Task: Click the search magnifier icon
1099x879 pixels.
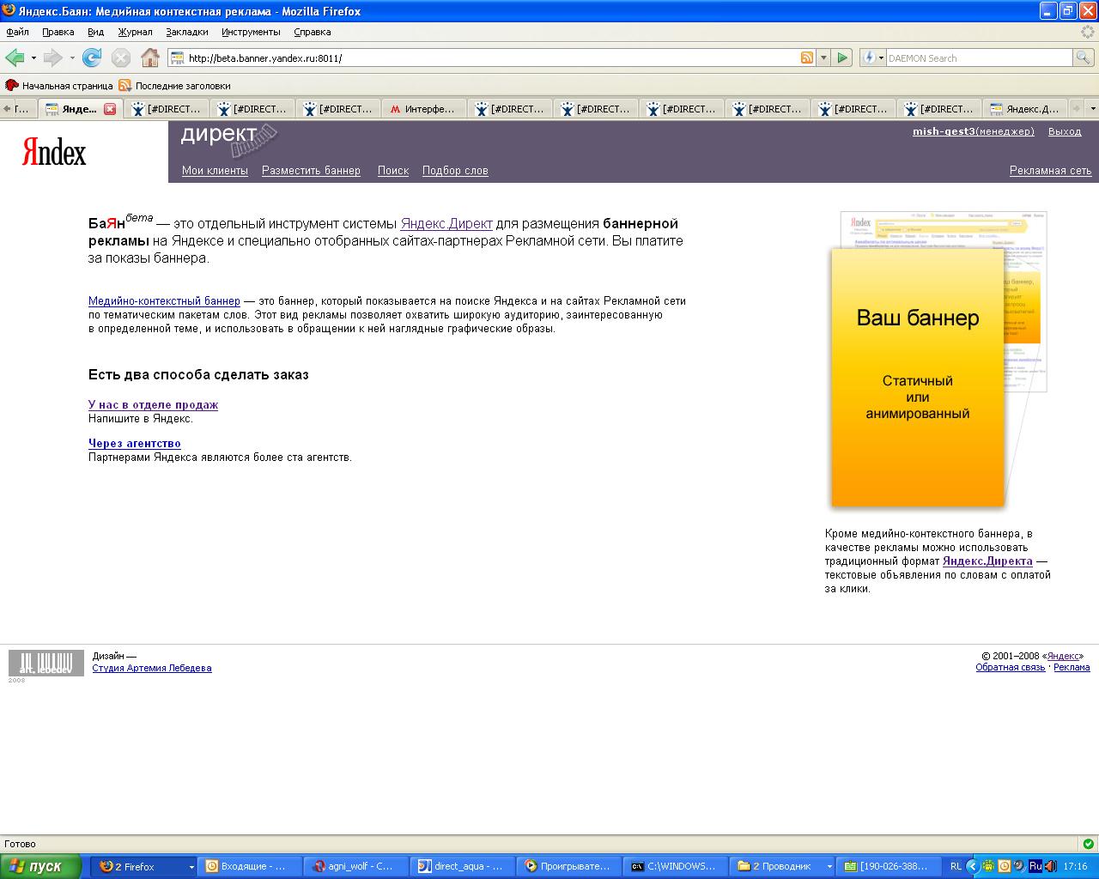Action: tap(1084, 58)
